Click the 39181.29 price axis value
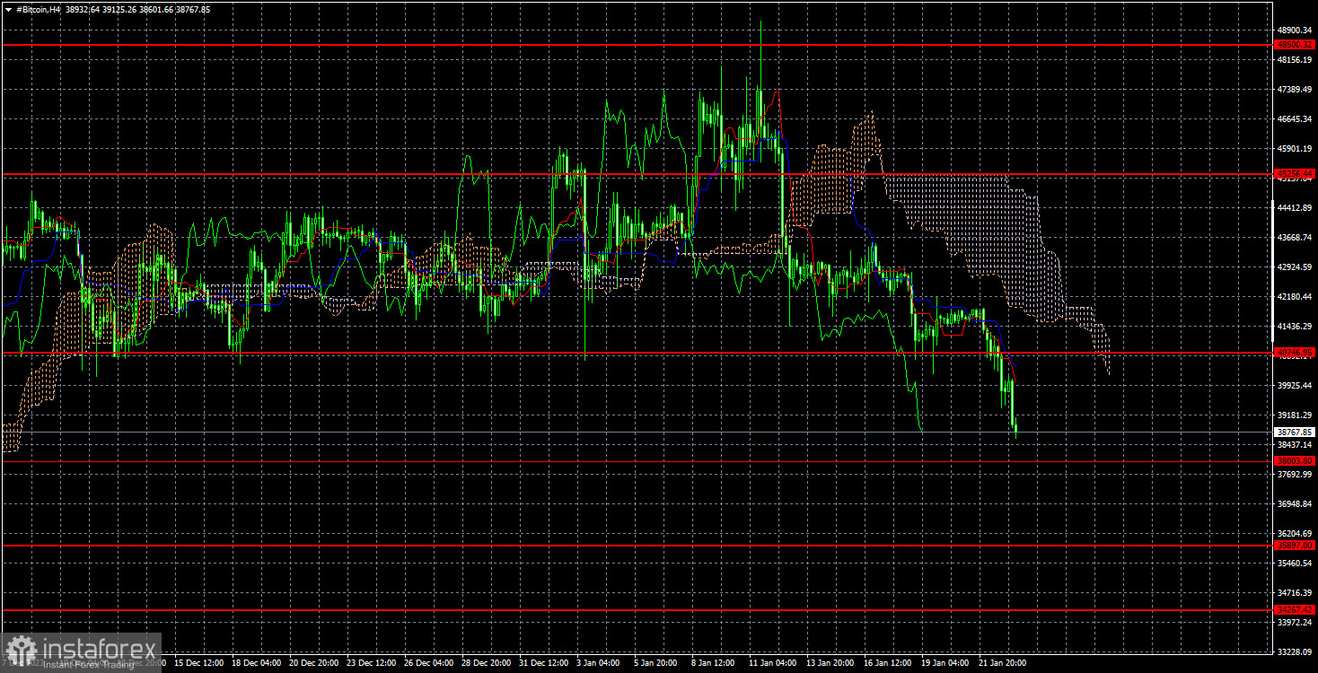The image size is (1318, 673). pyautogui.click(x=1295, y=415)
